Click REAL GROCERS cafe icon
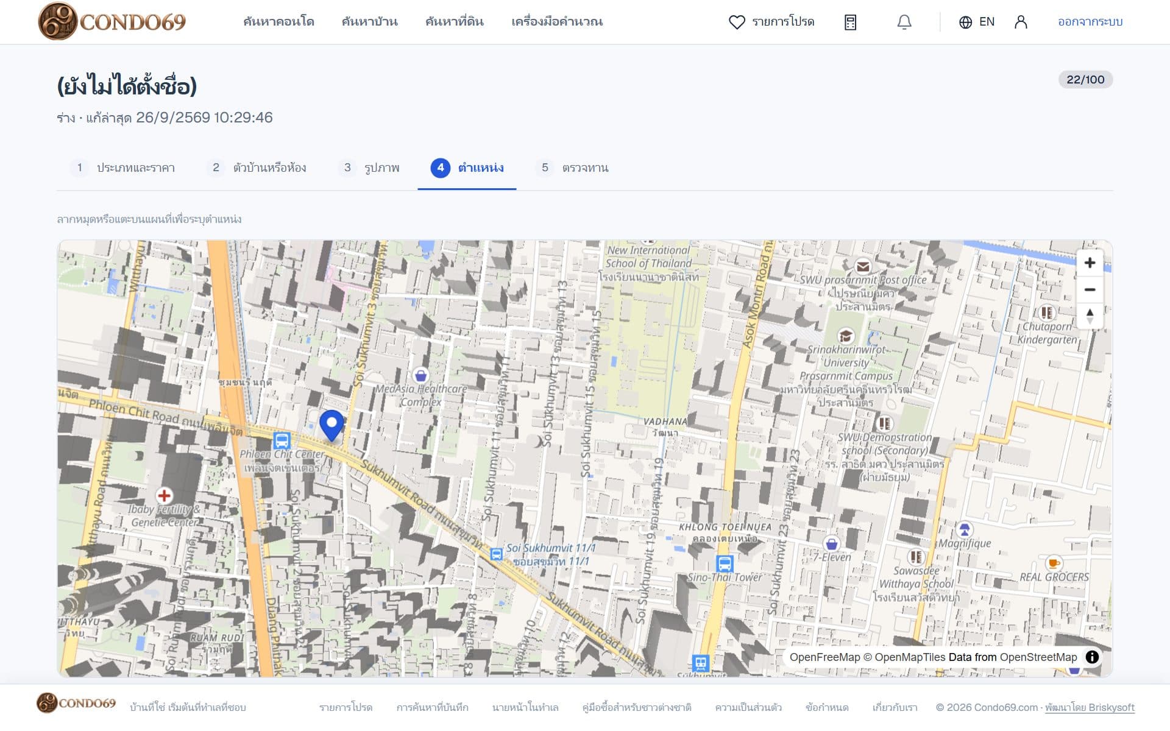Image resolution: width=1170 pixels, height=731 pixels. 1053,563
